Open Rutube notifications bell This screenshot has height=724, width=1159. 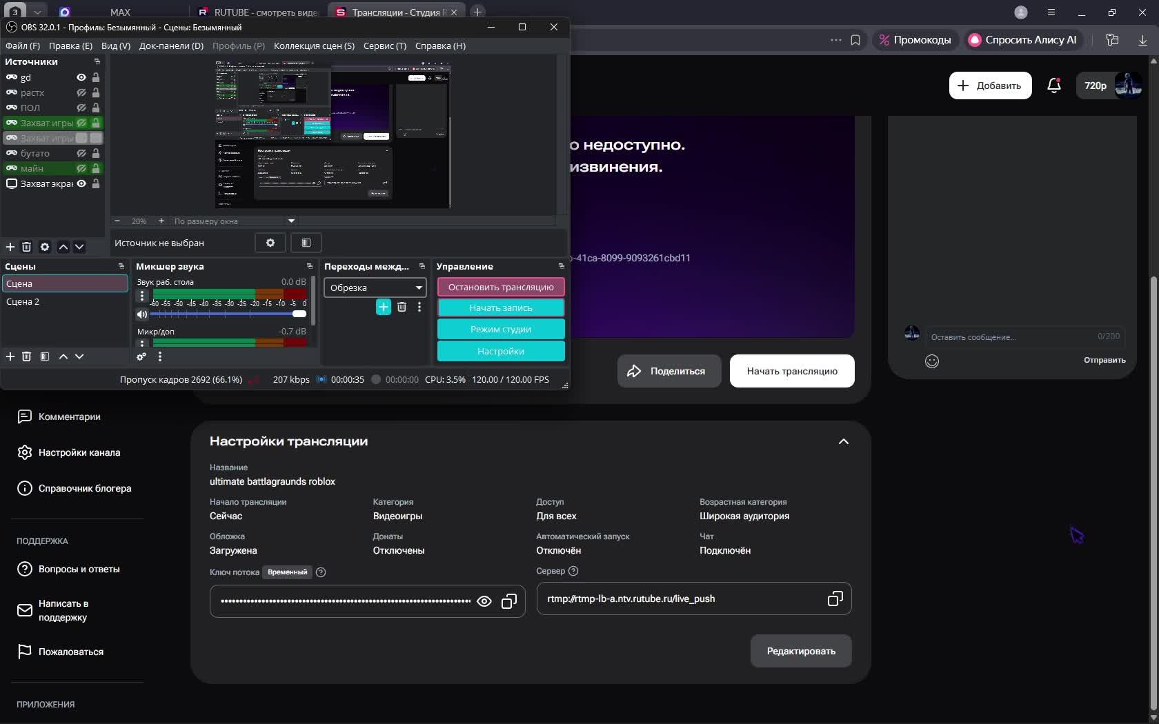click(x=1053, y=86)
